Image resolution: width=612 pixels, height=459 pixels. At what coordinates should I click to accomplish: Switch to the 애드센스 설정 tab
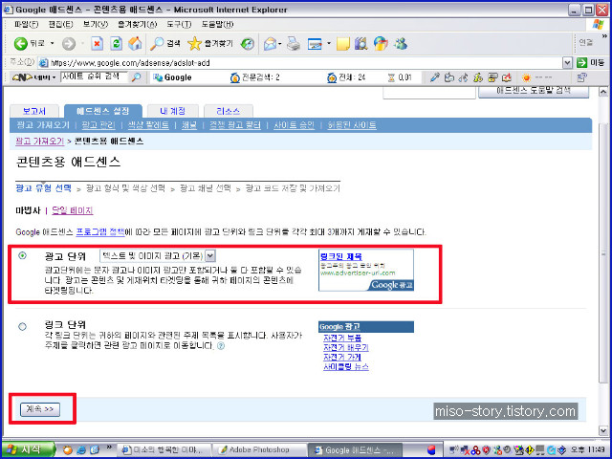coord(103,111)
